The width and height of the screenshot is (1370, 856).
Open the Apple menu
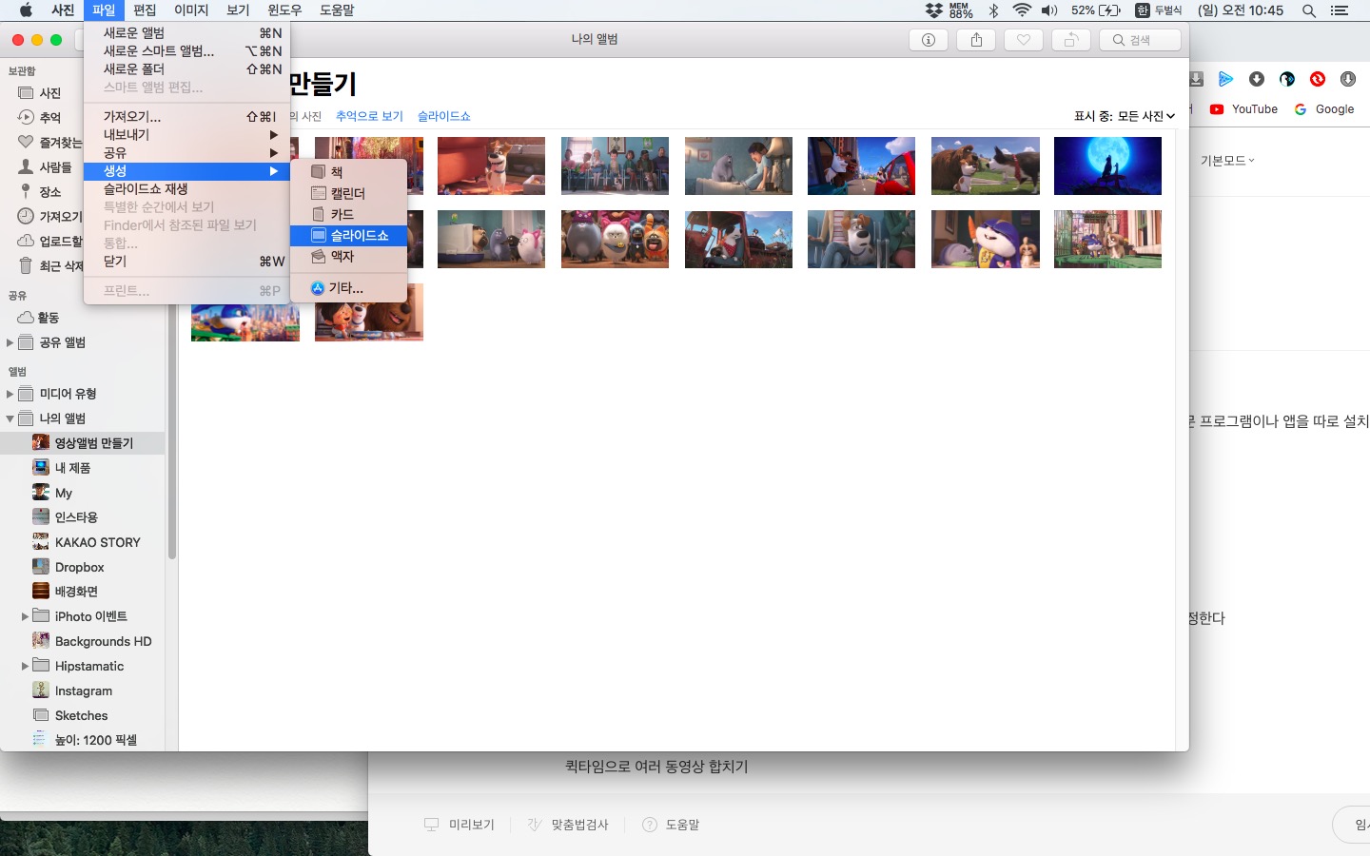pos(26,10)
